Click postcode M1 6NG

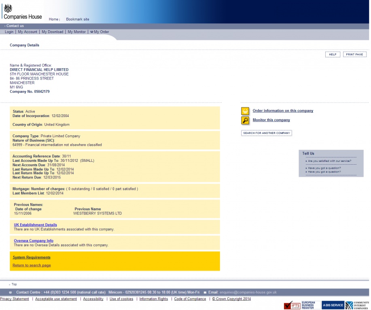point(16,87)
